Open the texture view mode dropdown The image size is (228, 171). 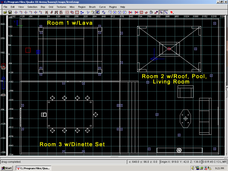tap(93, 12)
